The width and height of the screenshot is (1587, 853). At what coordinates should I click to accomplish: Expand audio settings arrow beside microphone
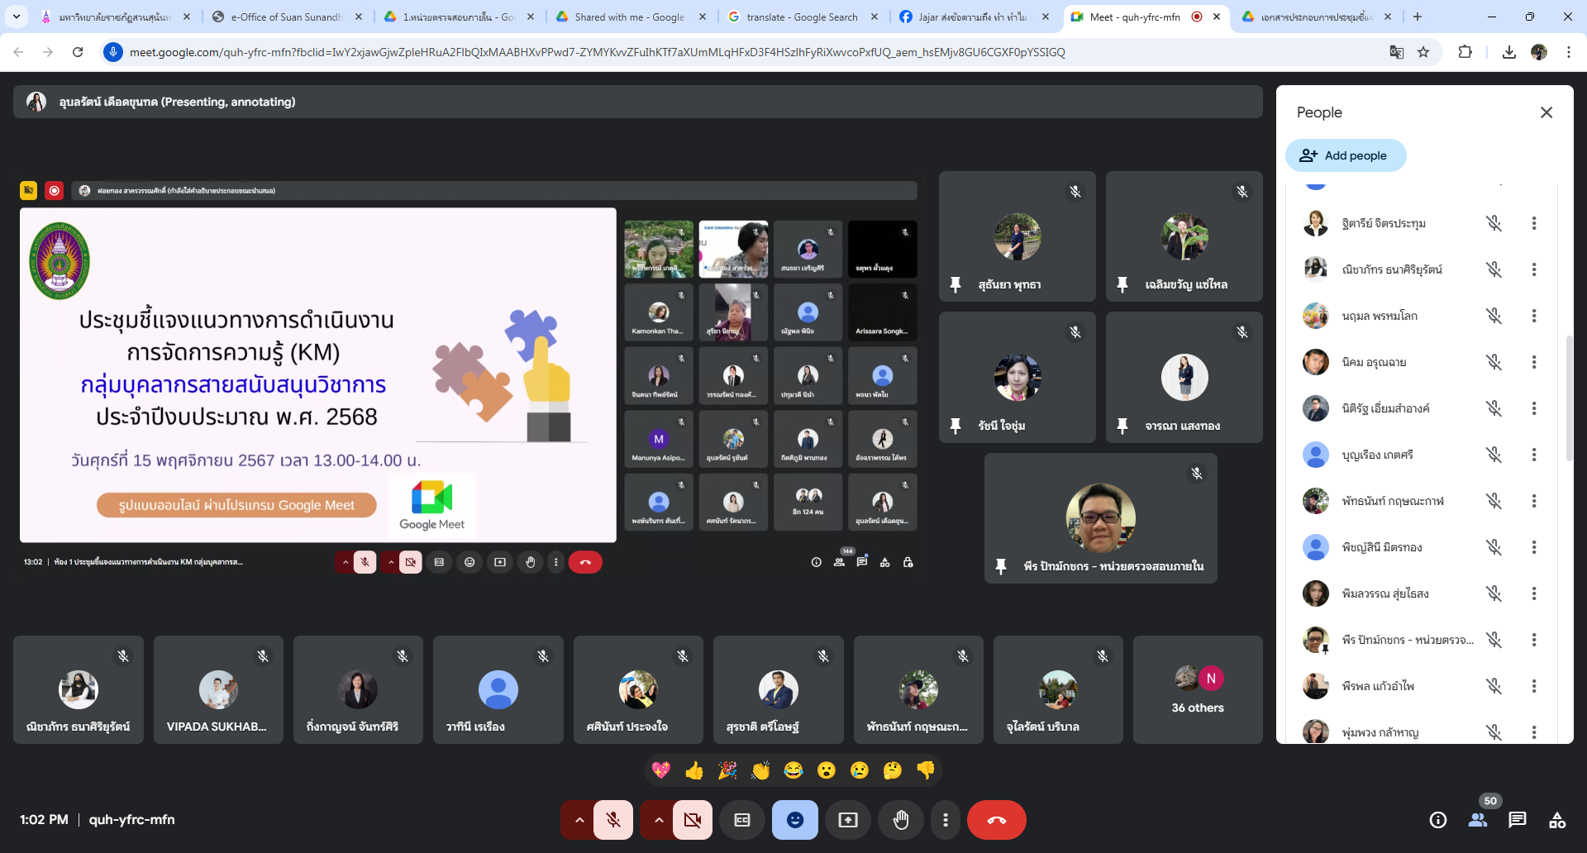coord(579,820)
